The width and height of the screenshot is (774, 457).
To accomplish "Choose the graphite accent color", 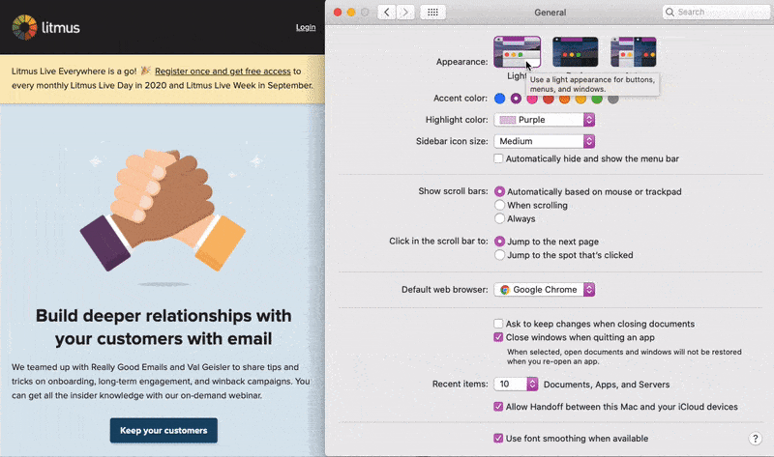I will coord(613,100).
